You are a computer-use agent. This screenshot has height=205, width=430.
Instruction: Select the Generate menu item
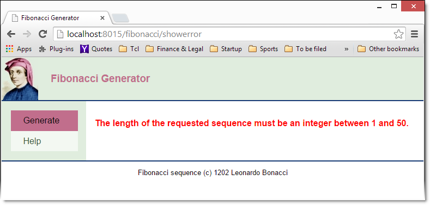pyautogui.click(x=45, y=120)
